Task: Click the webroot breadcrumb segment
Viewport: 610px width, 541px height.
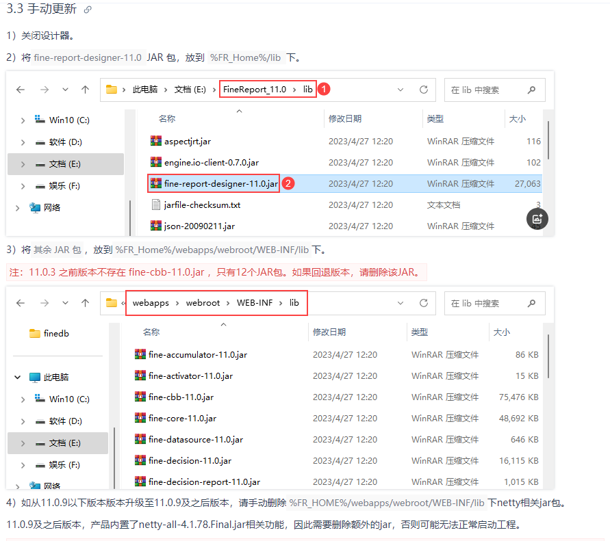Action: pos(203,303)
